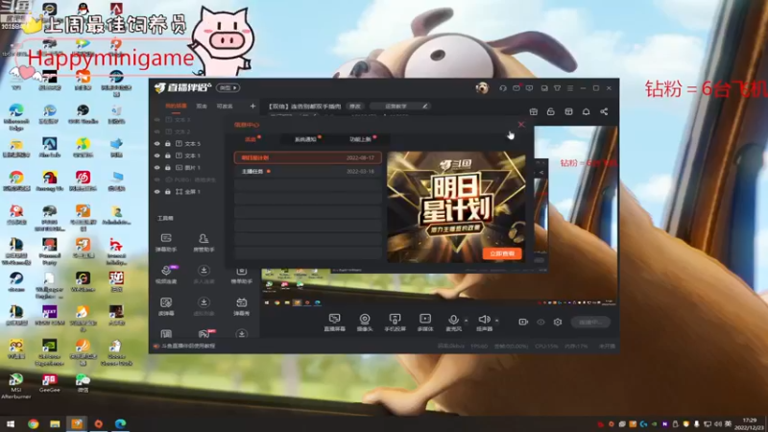Show the hidden PUBG layer
The image size is (768, 432).
tap(156, 180)
